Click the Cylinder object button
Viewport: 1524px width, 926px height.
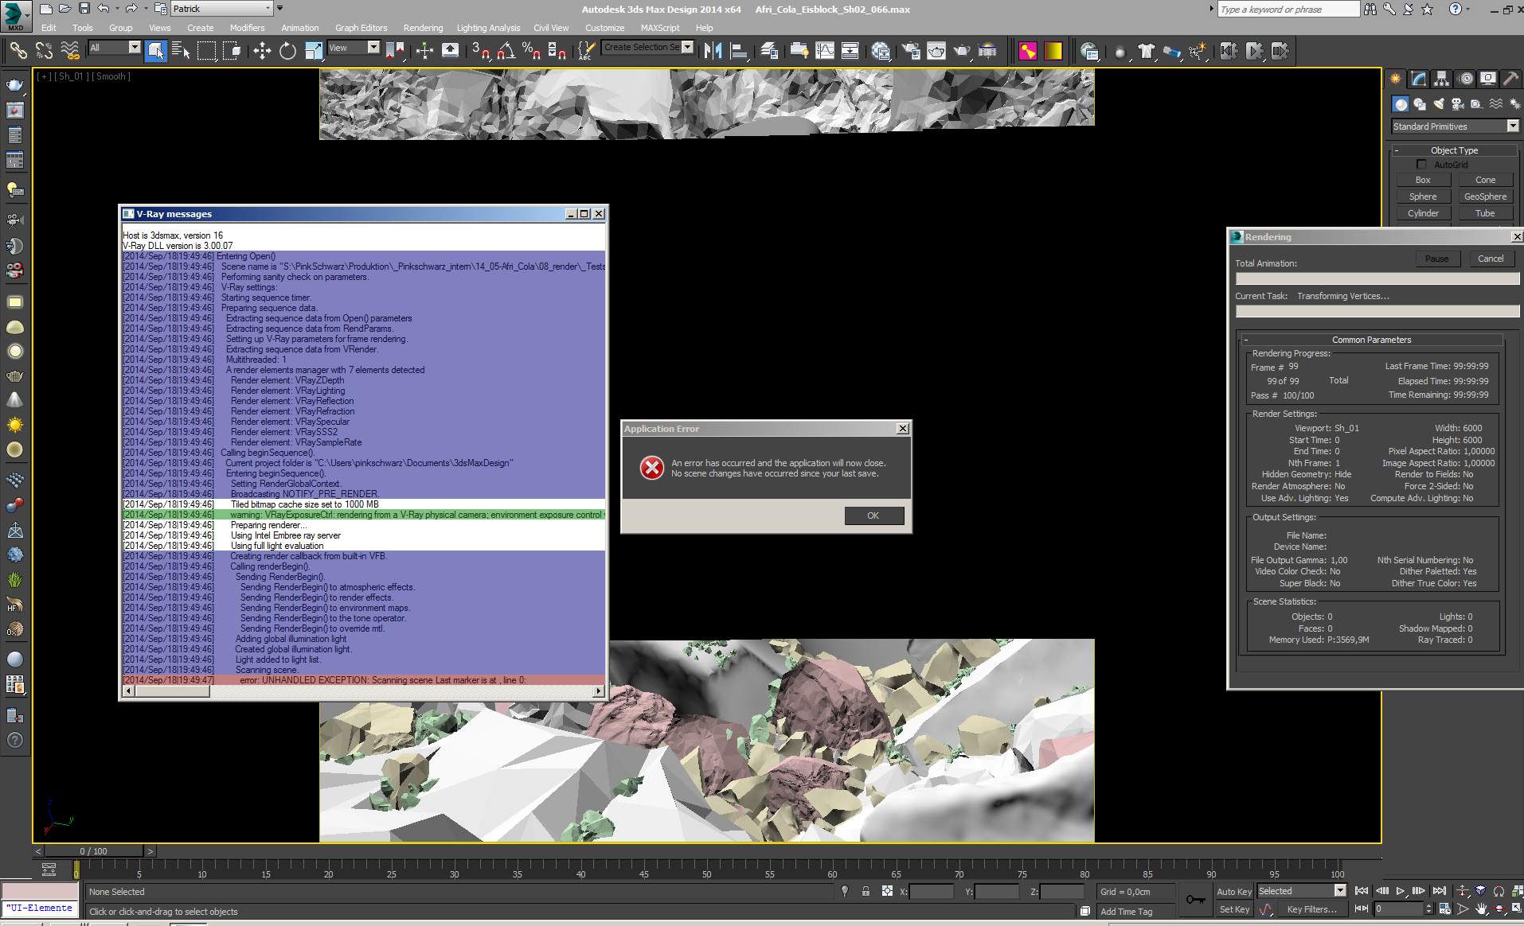tap(1423, 213)
